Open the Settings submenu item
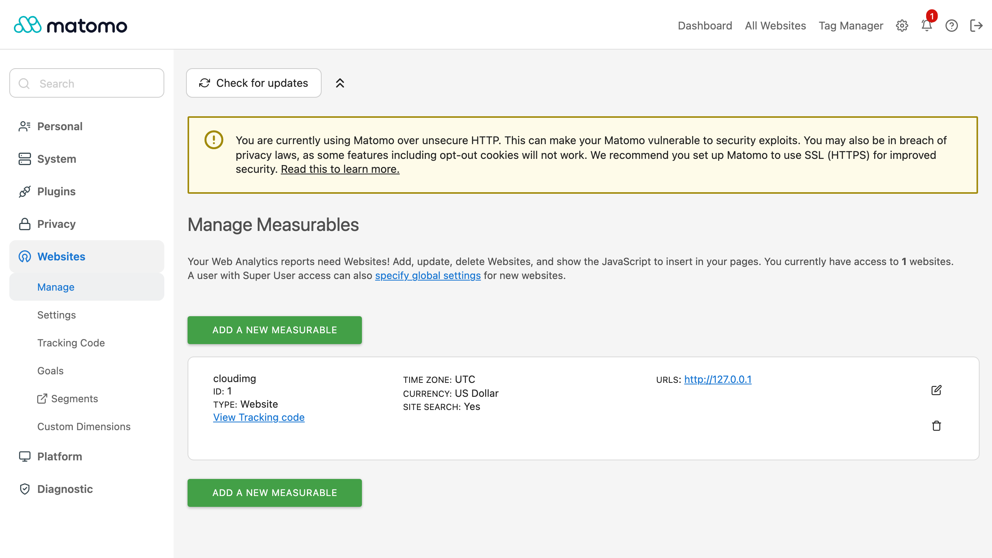 87,315
